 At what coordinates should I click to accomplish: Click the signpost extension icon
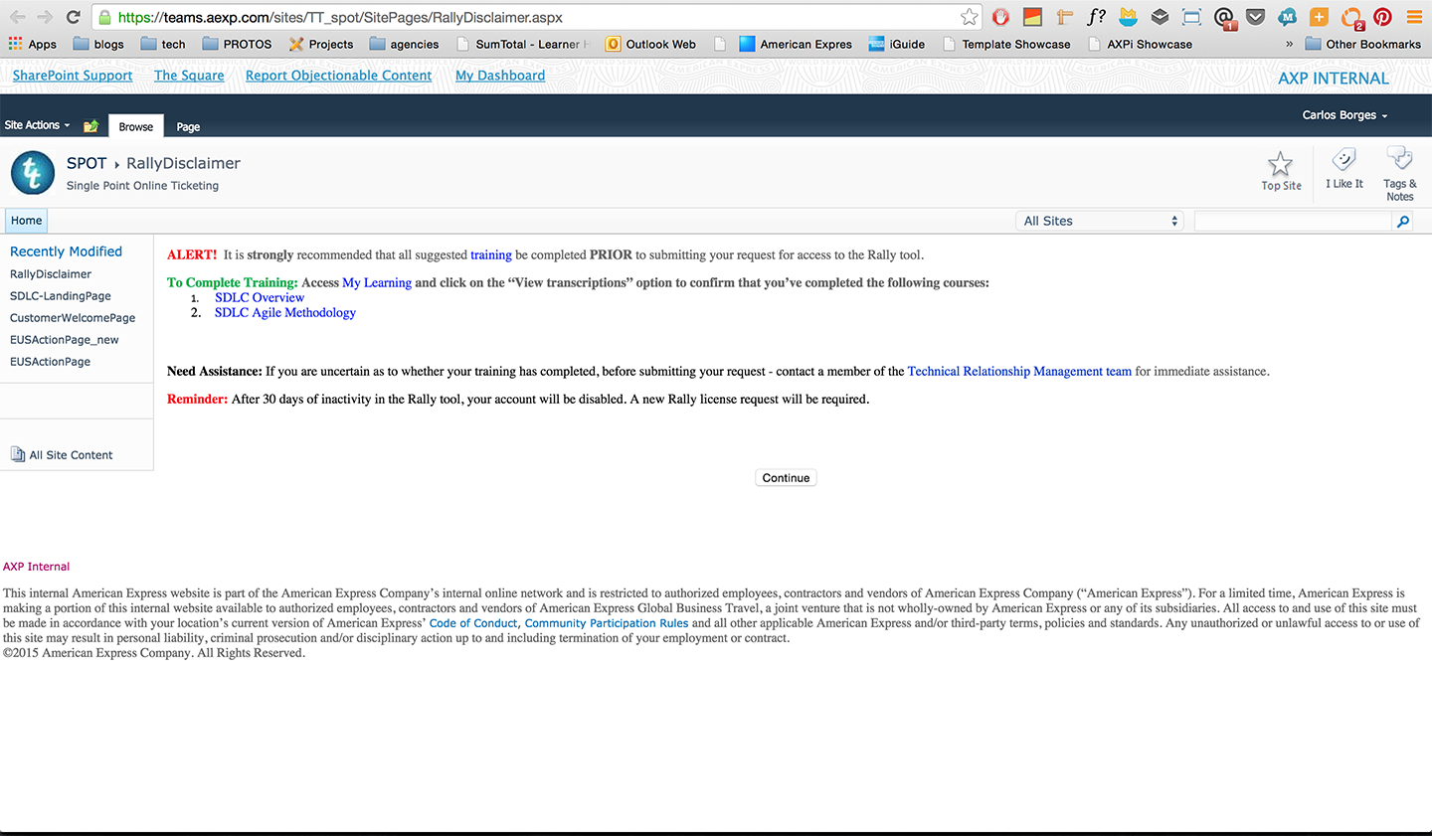tap(1065, 17)
